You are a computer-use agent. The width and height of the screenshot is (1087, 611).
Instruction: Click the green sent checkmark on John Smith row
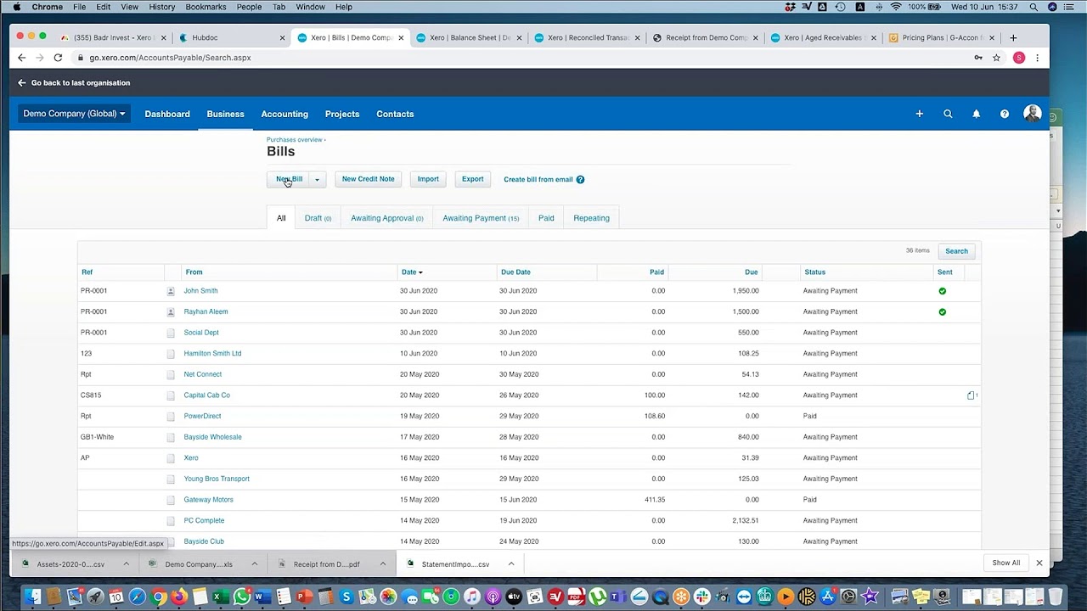[942, 291]
